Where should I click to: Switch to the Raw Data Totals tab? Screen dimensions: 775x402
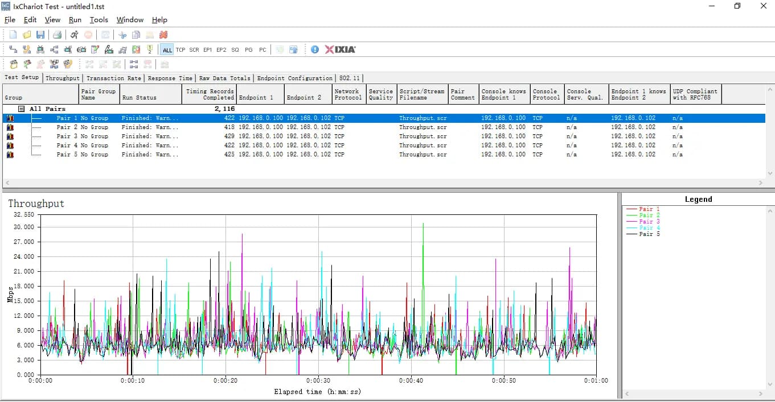224,78
